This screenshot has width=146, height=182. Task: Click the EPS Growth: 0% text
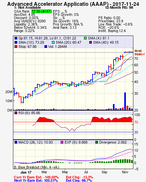pyautogui.click(x=66, y=15)
